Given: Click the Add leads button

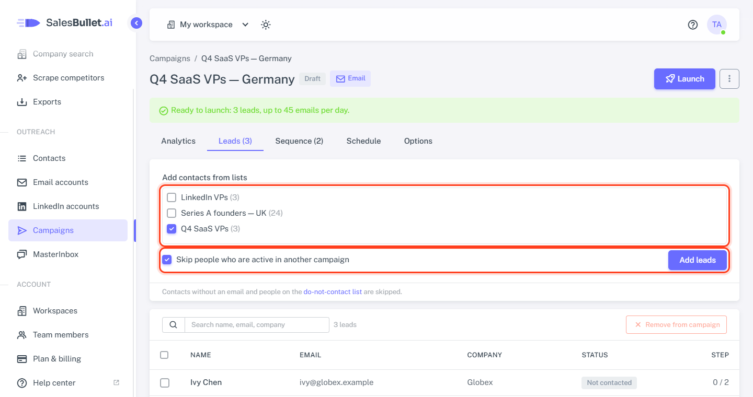Looking at the screenshot, I should coord(698,260).
